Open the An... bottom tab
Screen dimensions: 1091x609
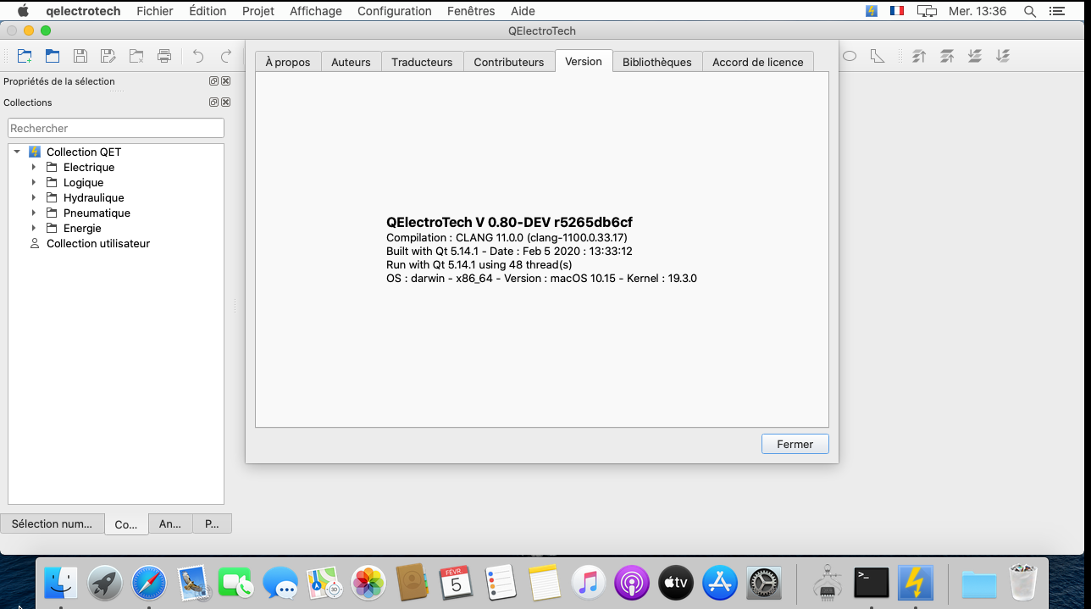[170, 523]
